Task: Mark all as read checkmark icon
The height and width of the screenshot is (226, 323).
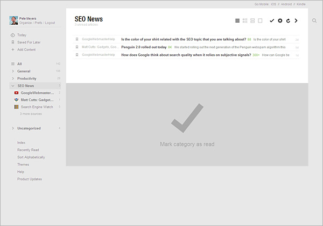Action: tap(272, 20)
